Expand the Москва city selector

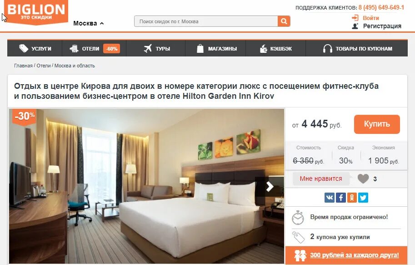coord(88,23)
